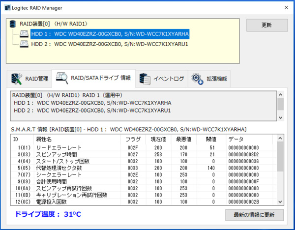Click scroll up arrow of S.M.A.R.T table
The height and width of the screenshot is (230, 295).
pos(280,138)
